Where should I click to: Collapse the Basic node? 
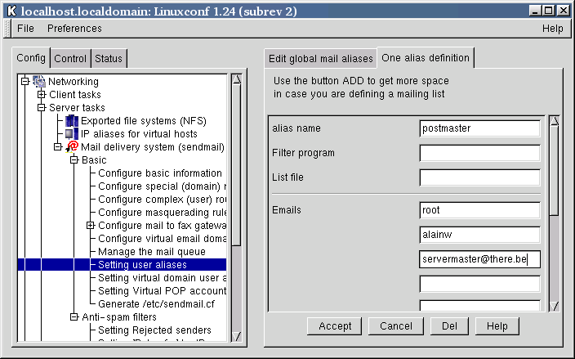pyautogui.click(x=74, y=159)
